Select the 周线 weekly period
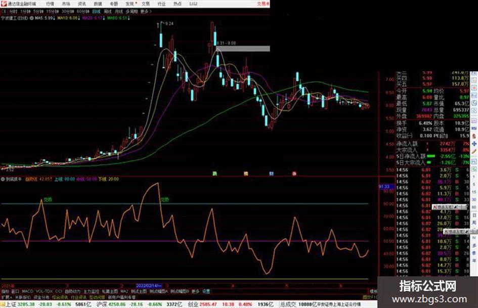 tap(108, 11)
